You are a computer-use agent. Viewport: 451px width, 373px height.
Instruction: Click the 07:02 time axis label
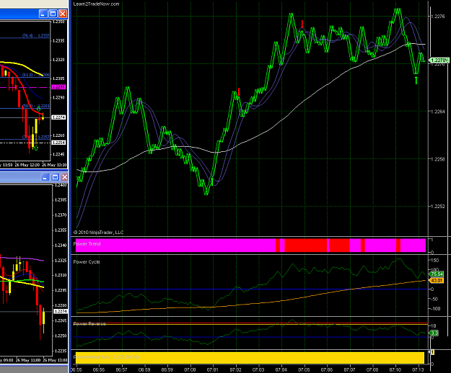point(235,370)
